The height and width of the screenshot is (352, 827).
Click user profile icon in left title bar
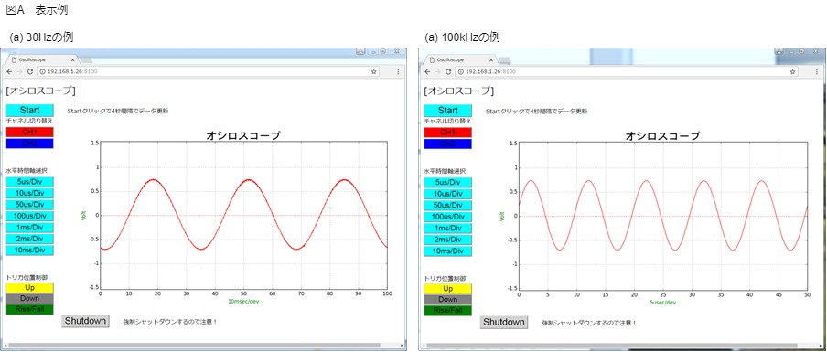point(360,51)
